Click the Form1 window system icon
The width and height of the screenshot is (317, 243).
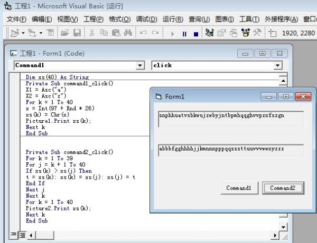point(158,96)
